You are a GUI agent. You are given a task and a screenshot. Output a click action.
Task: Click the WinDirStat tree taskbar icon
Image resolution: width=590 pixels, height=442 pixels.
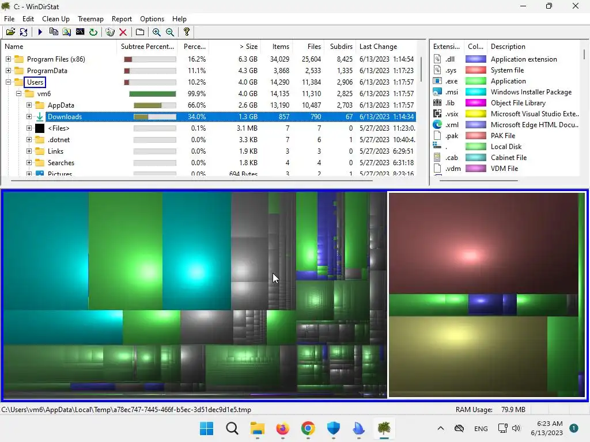[384, 428]
